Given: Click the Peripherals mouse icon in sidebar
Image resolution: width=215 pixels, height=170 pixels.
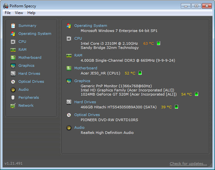Looking at the screenshot, I should click(x=13, y=98).
